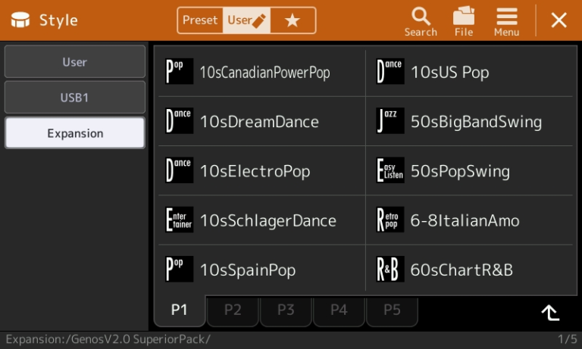Click the R&B icon beside 60sChartR&B
This screenshot has height=349, width=582.
click(390, 269)
